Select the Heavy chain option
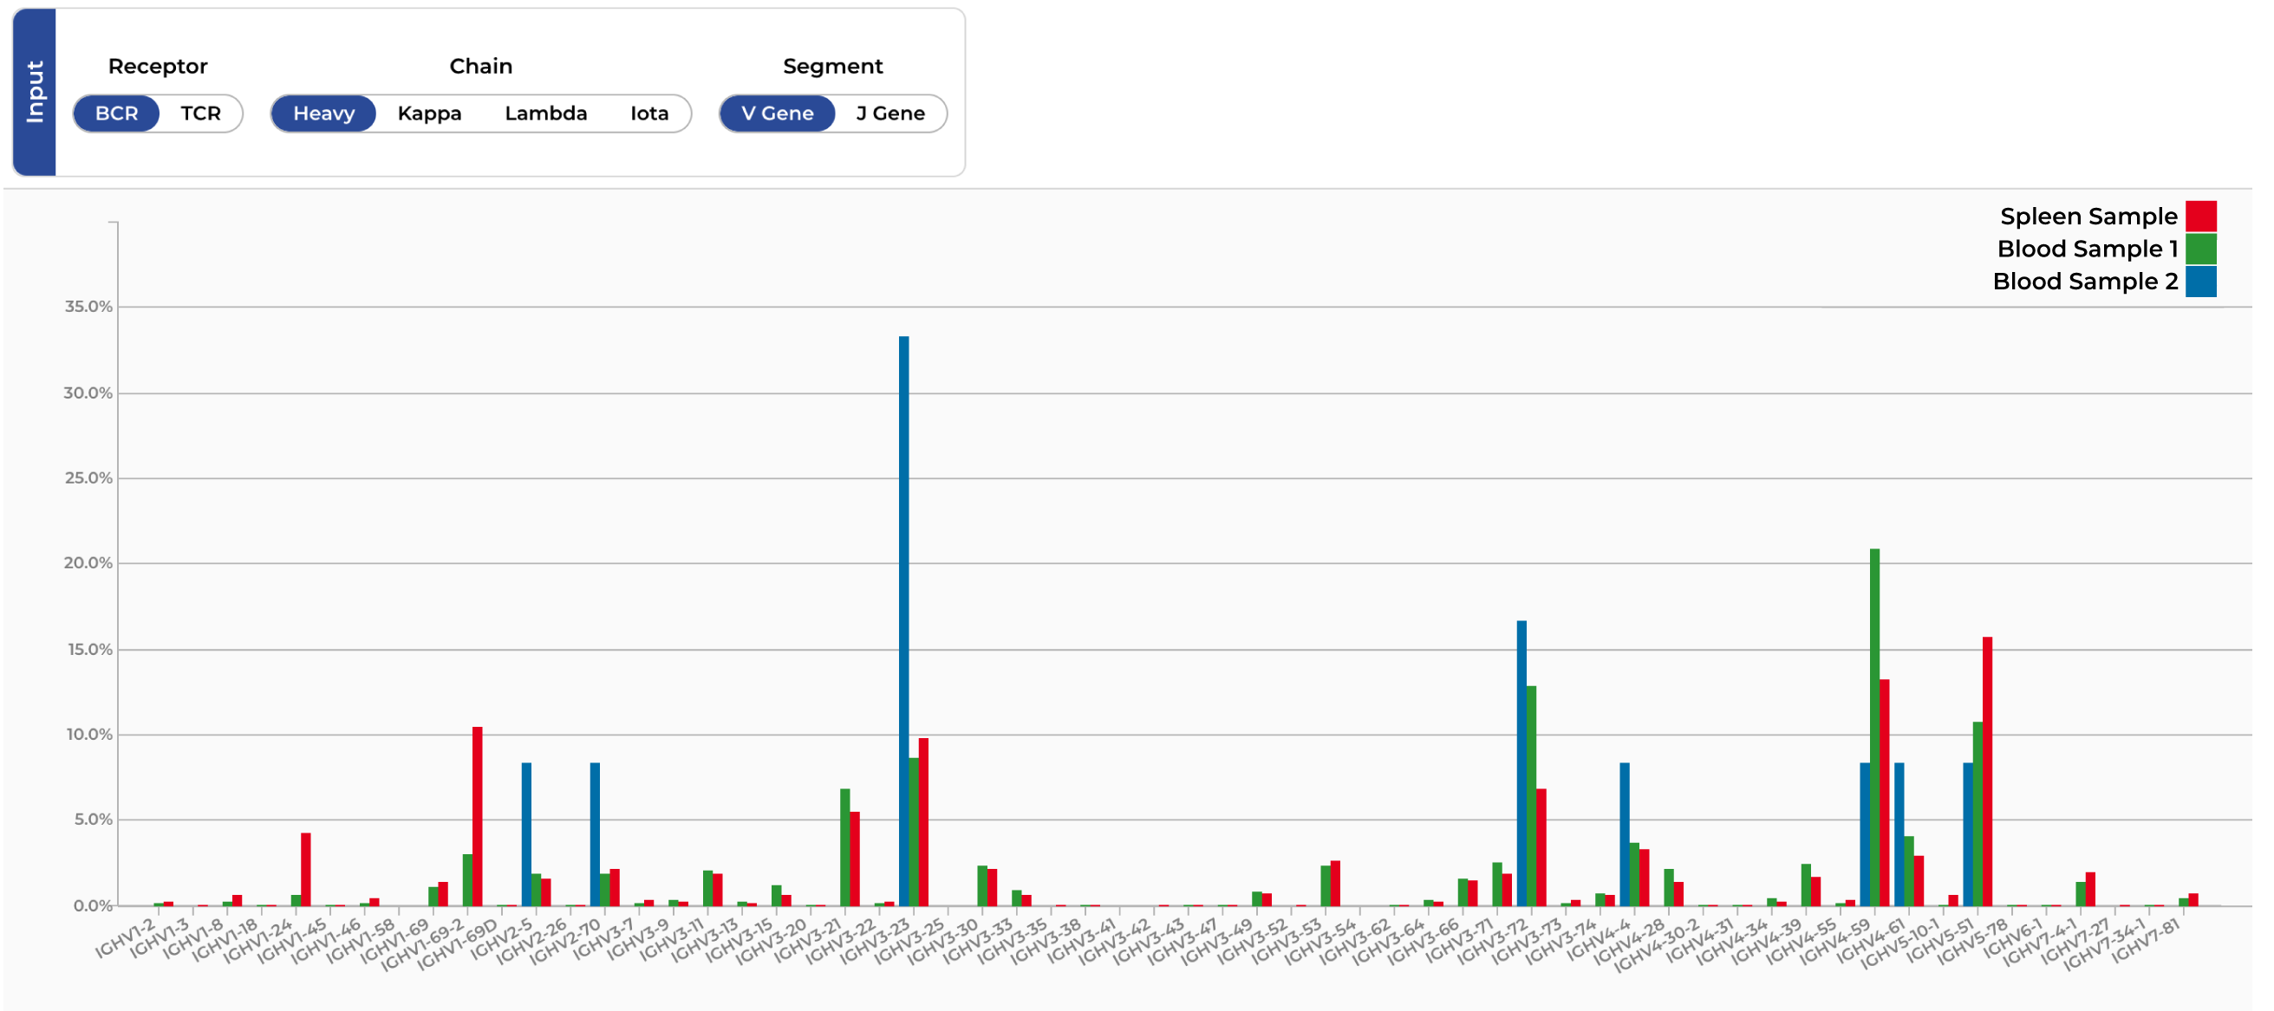 pyautogui.click(x=324, y=113)
